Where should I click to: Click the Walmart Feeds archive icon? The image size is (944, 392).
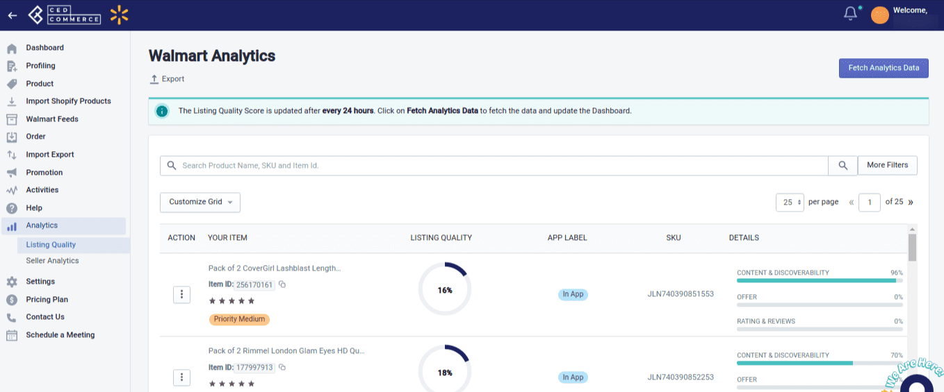(x=12, y=119)
